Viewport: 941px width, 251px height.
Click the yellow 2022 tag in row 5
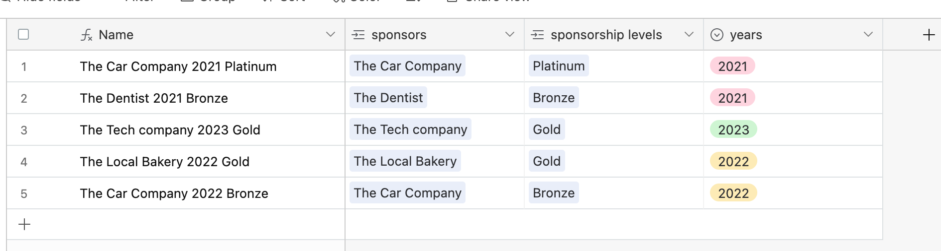(734, 193)
